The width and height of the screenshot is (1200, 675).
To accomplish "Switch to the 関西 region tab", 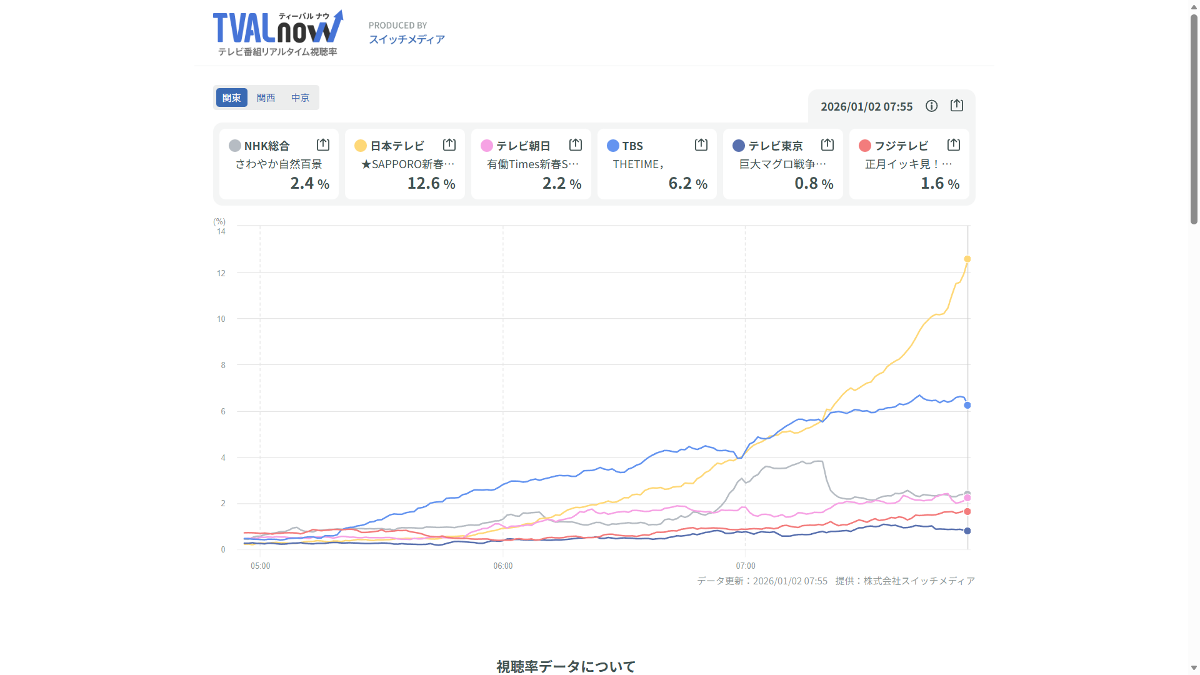I will pyautogui.click(x=266, y=98).
